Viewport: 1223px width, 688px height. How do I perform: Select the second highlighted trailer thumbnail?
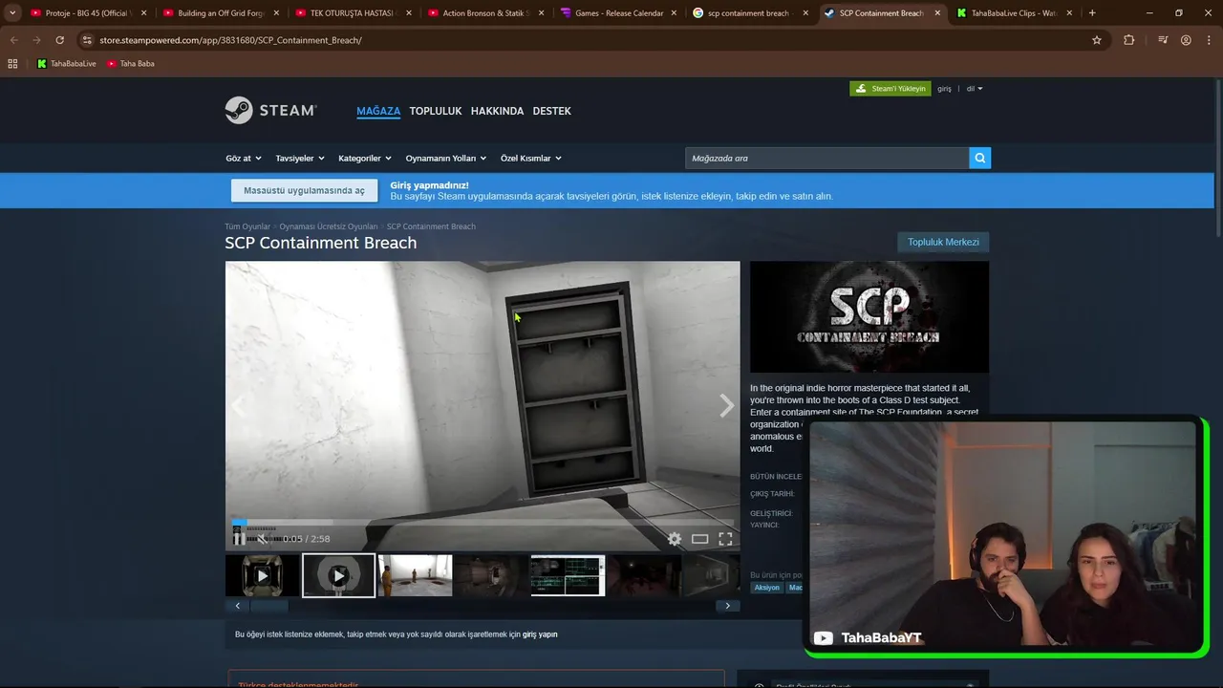338,575
